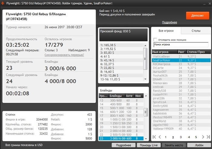Select player row habikkkkk
Viewport: 212px width, 149px height.
pyautogui.click(x=181, y=113)
